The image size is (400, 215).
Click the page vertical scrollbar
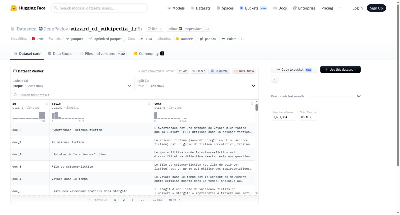398,85
